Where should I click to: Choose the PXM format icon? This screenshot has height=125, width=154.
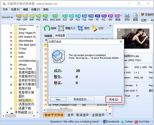coord(91,17)
